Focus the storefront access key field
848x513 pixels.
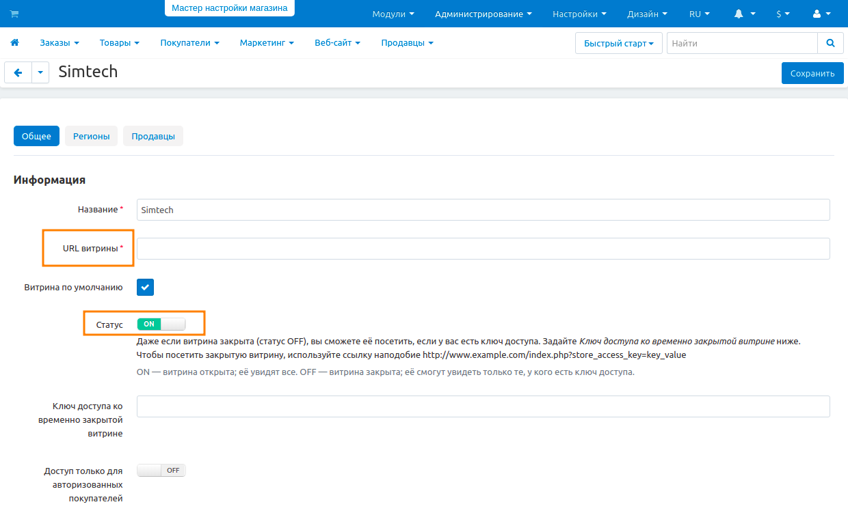point(483,406)
